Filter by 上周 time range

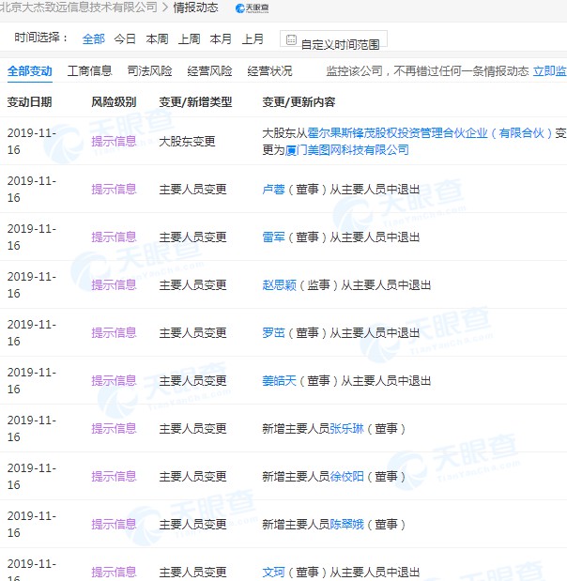189,38
